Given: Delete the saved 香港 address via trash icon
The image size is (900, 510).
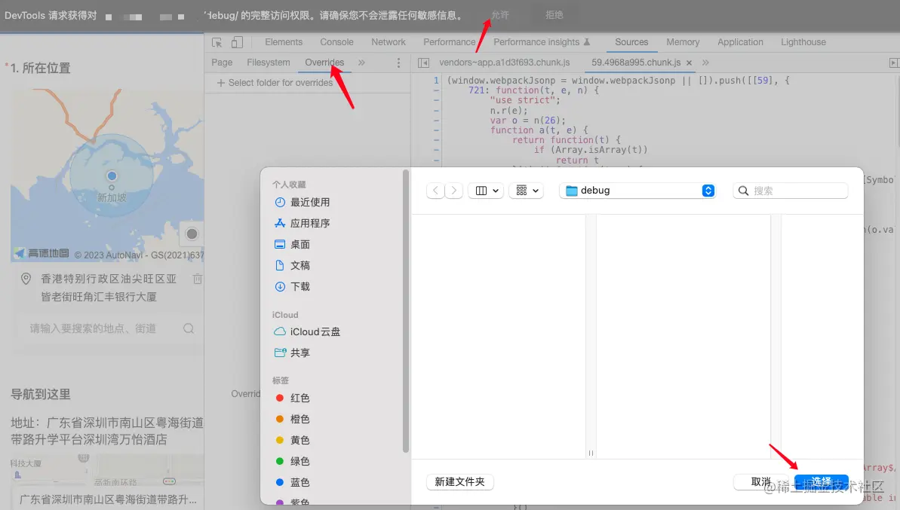Looking at the screenshot, I should pos(197,279).
